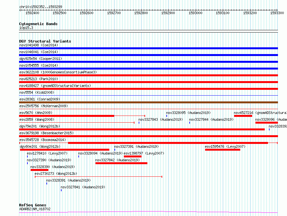The width and height of the screenshot is (287, 216).
Task: Click the nsv1054555 (Coe2014) label
Action: click(39, 65)
